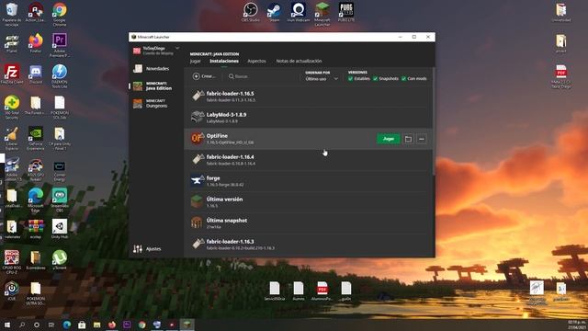Click the Crear new installation button

204,76
